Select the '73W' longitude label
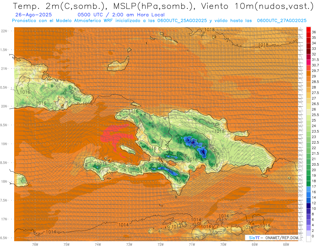Screen dimensions: 321x248 click(x=129, y=245)
